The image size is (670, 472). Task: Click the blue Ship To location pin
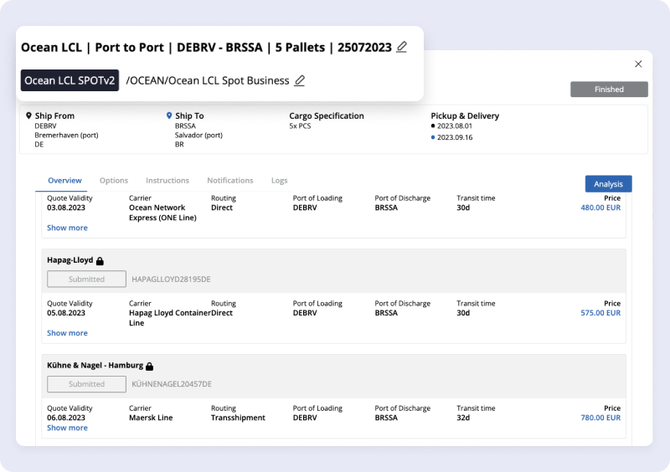click(169, 115)
